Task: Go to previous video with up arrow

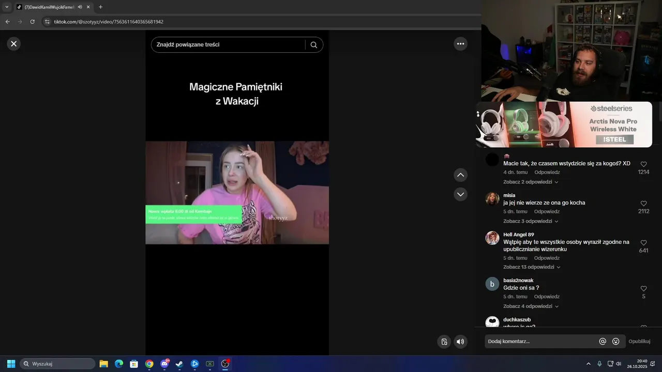Action: [x=460, y=175]
